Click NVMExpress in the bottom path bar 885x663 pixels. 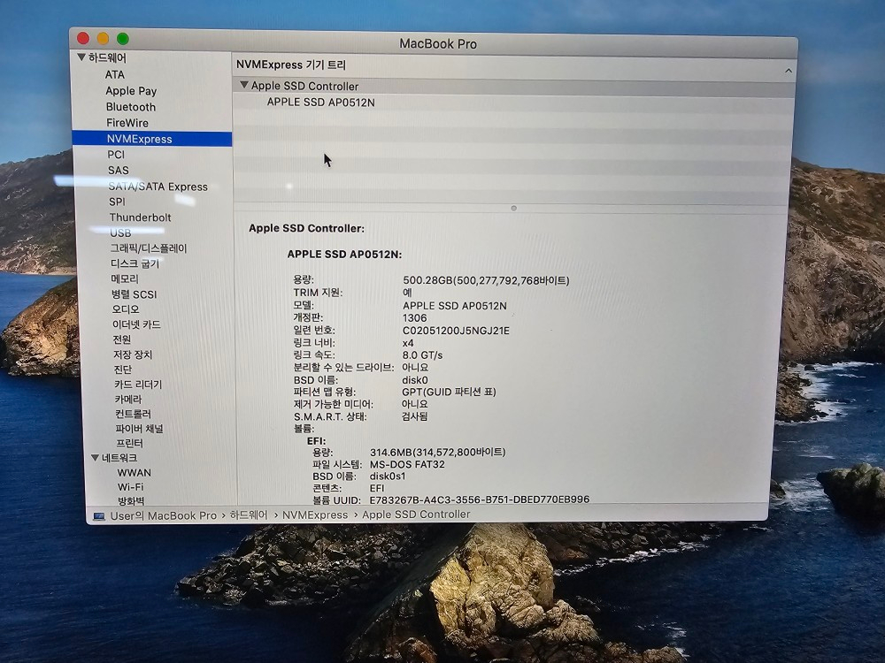[315, 514]
